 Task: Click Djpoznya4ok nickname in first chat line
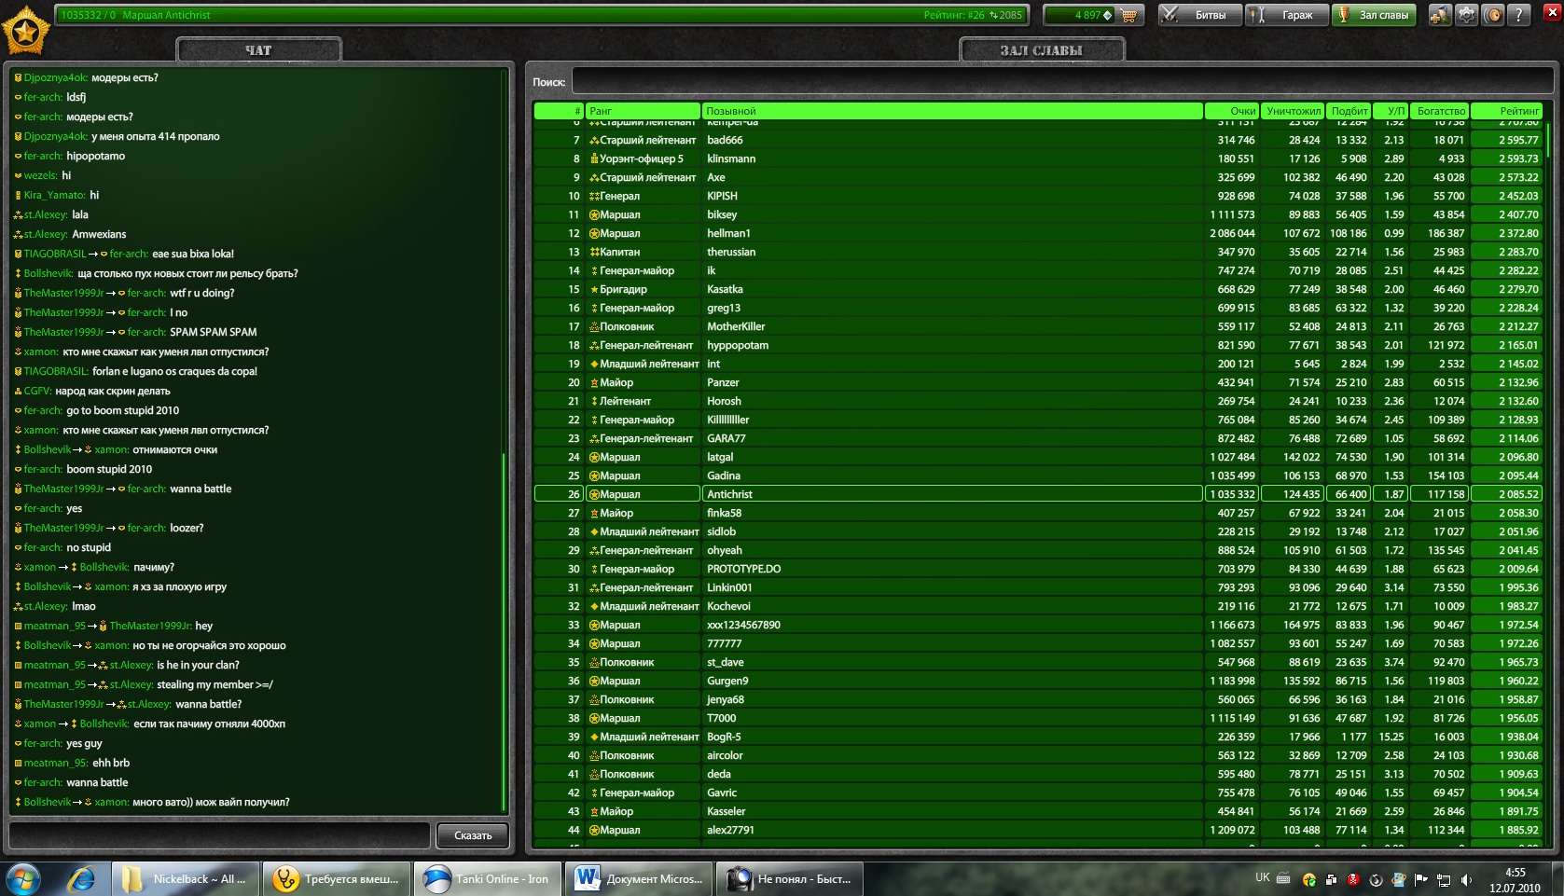[x=55, y=77]
